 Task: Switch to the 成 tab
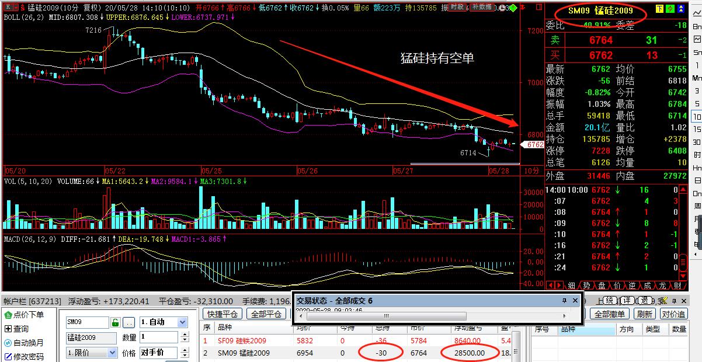[647, 286]
